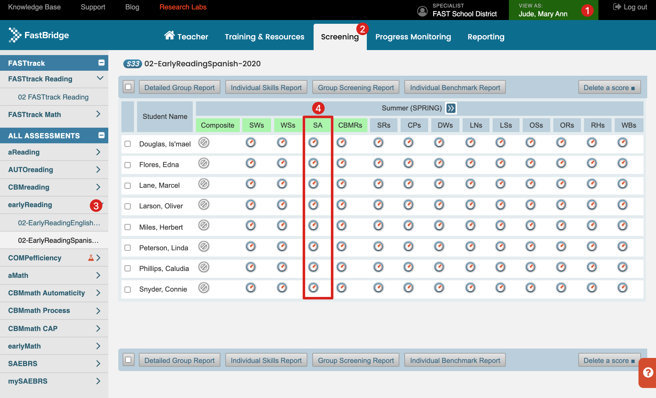Open Knowledge Base in top menu

pyautogui.click(x=34, y=7)
